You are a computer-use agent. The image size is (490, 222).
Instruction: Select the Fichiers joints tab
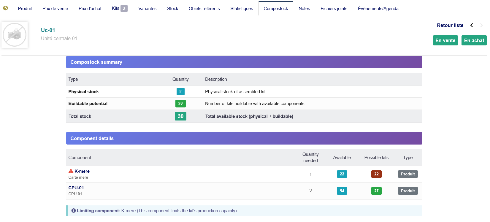[334, 9]
